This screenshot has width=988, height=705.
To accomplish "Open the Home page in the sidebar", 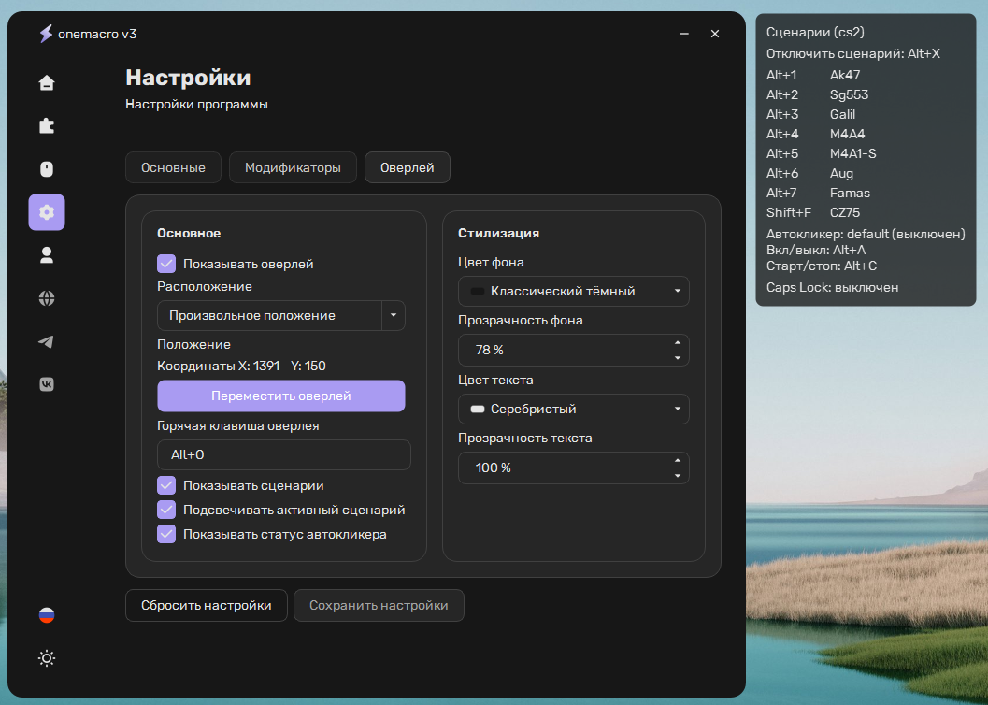I will click(47, 83).
